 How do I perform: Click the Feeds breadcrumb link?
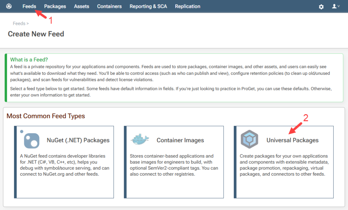(19, 23)
